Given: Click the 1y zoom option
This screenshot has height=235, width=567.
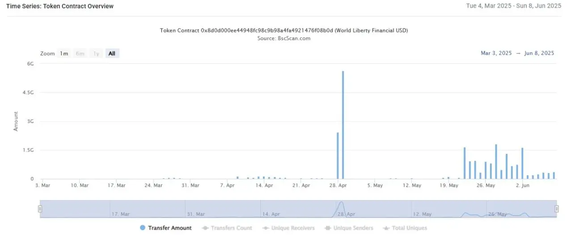Looking at the screenshot, I should [96, 54].
